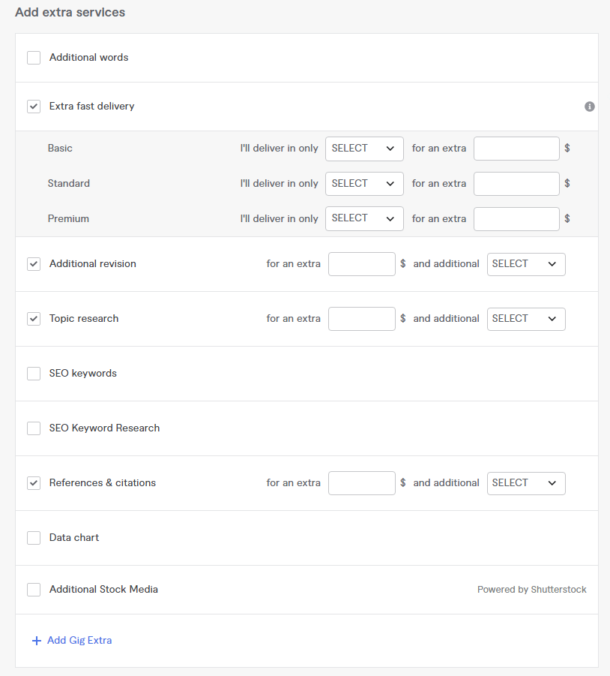The image size is (610, 676).
Task: Expand Standard delivery time select
Action: click(364, 184)
